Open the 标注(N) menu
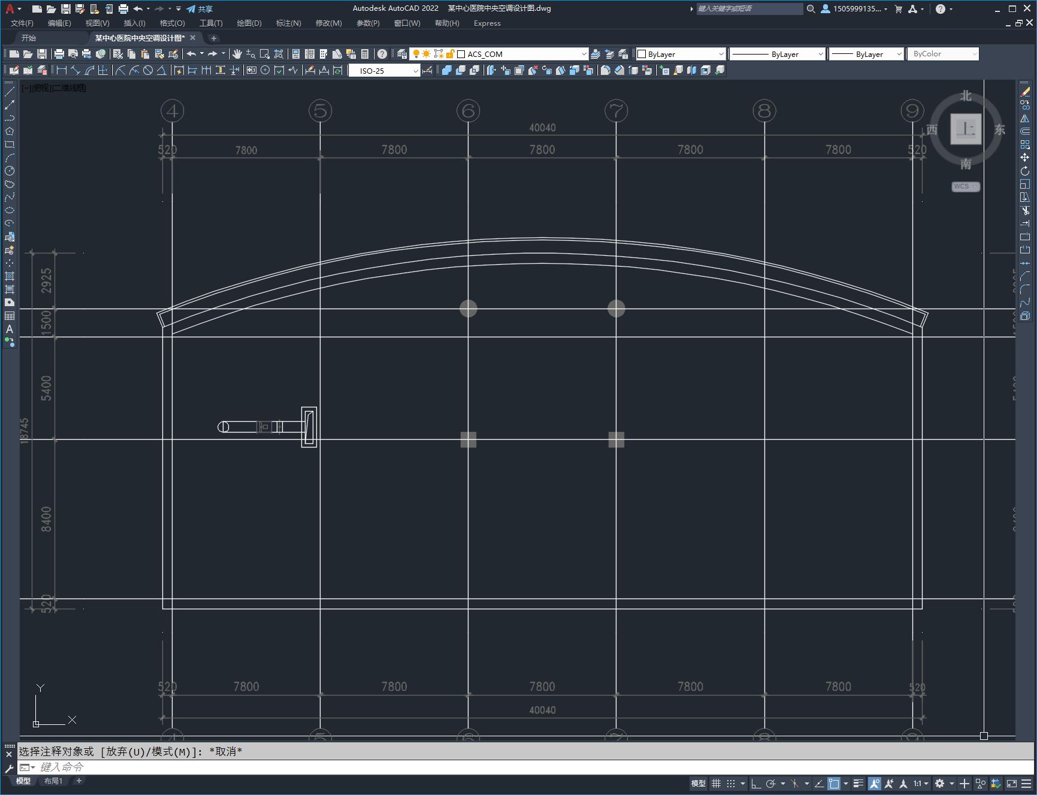This screenshot has width=1037, height=795. 288,23
